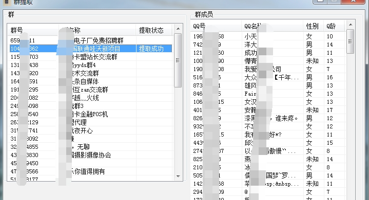The width and height of the screenshot is (369, 200).
Task: Select the 电子厂免费招聘群 group row
Action: coord(91,40)
